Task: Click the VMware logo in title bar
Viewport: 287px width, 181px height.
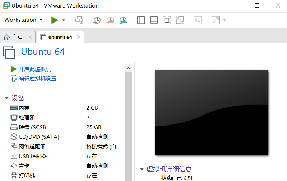Action: pyautogui.click(x=6, y=5)
